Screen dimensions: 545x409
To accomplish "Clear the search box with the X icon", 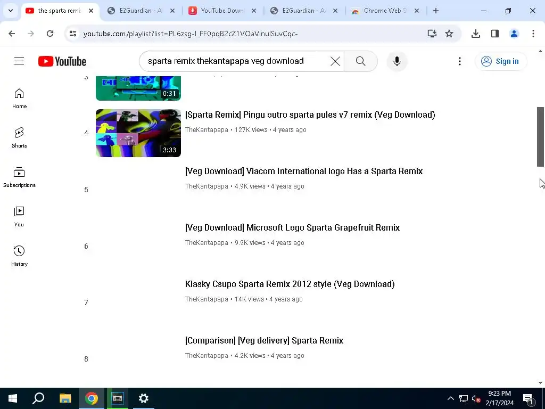I will (x=335, y=61).
